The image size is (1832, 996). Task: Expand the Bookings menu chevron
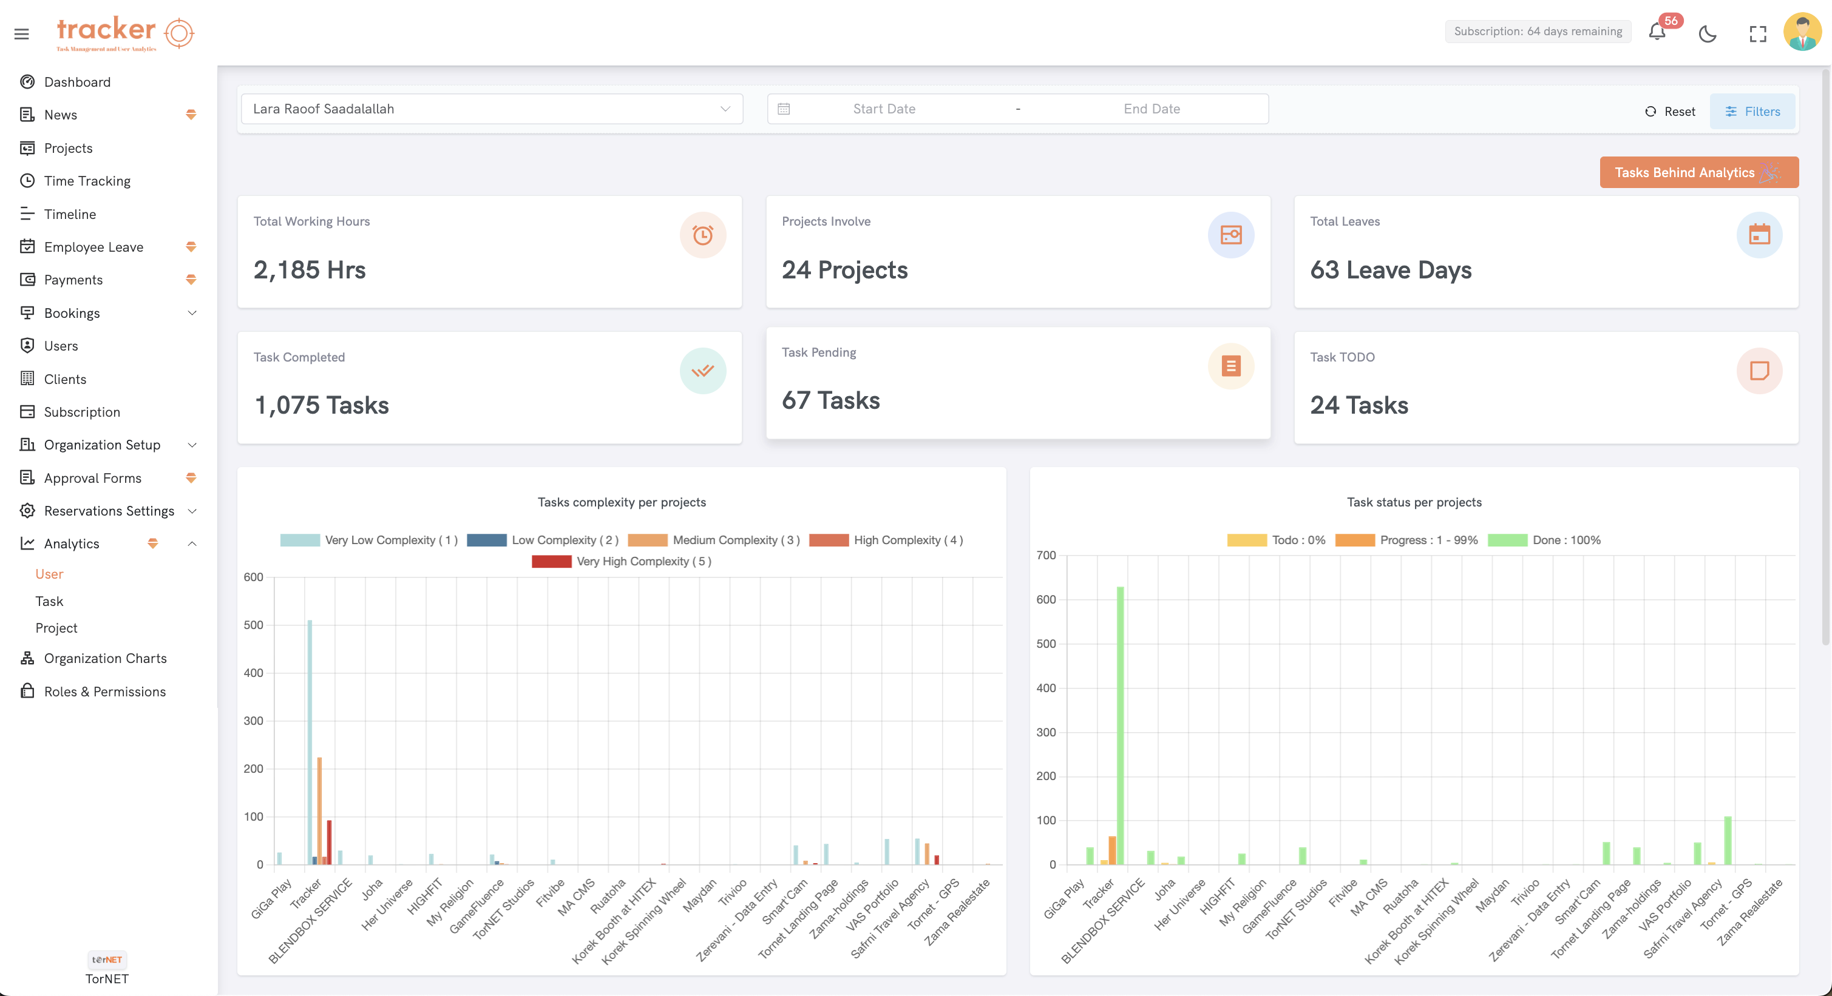[191, 312]
